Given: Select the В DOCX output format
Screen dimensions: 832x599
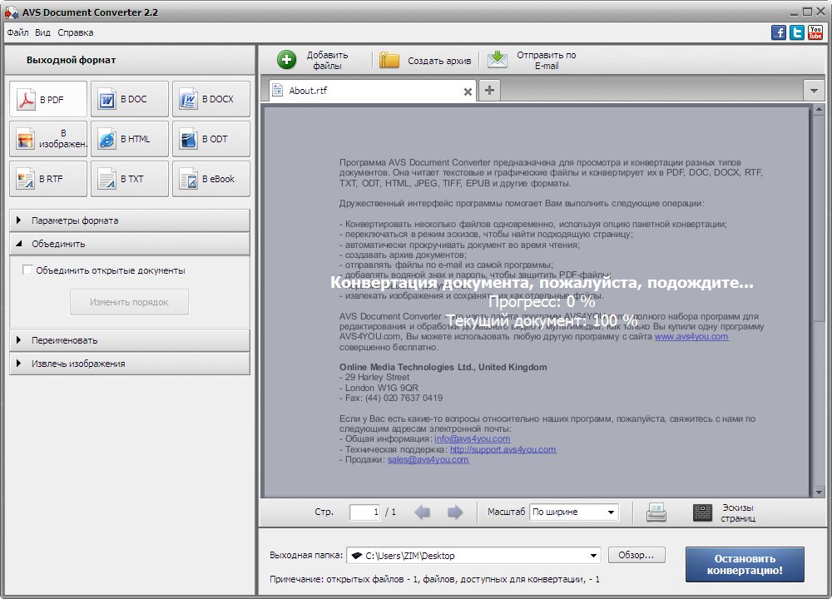Looking at the screenshot, I should (210, 99).
